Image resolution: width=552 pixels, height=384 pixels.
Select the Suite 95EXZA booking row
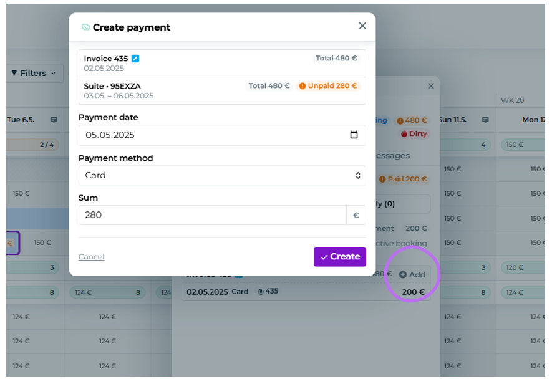click(x=222, y=91)
